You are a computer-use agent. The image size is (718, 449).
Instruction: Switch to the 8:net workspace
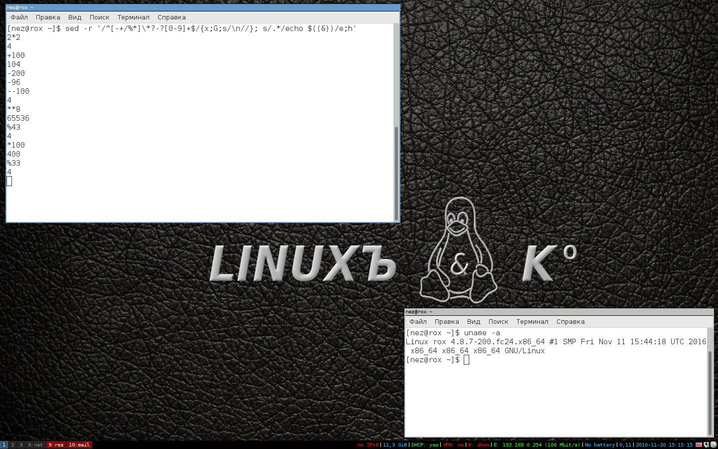tap(35, 445)
